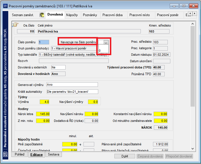Open the Sestava view button
The width and height of the screenshot is (201, 164).
click(x=54, y=154)
